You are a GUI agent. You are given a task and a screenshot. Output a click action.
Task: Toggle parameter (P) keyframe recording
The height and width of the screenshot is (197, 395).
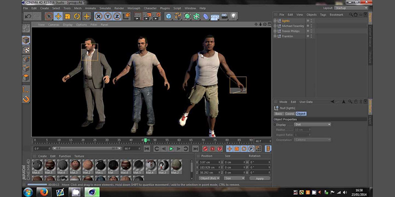251,149
